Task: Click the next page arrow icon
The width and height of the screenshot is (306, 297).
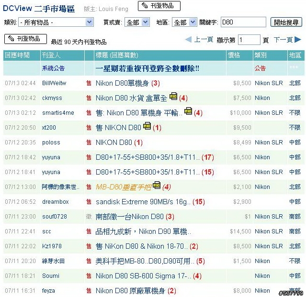Action: (x=297, y=40)
